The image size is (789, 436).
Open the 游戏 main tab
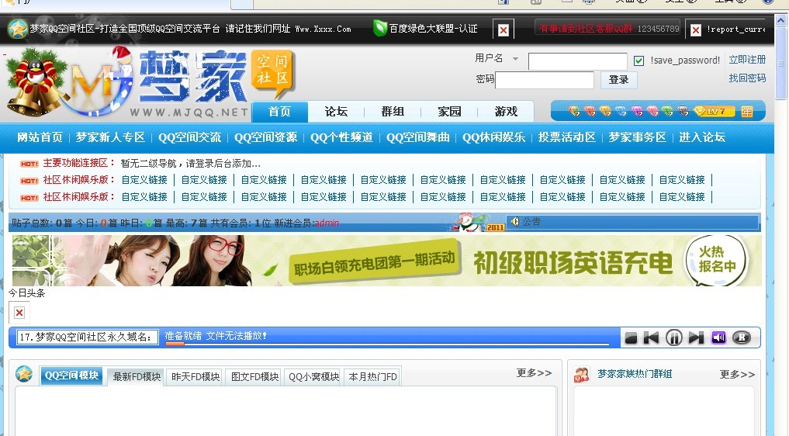pos(506,111)
